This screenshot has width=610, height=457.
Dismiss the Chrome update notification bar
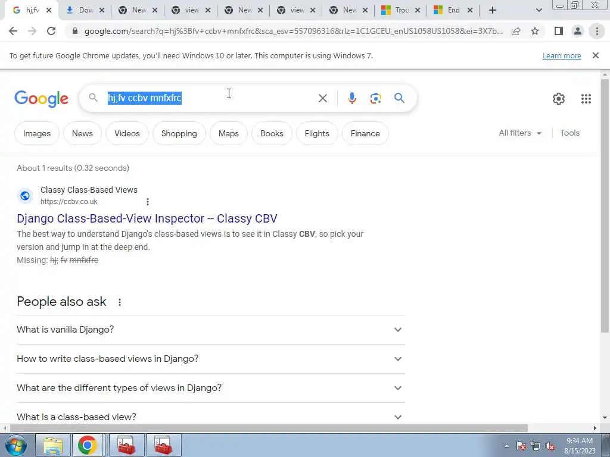click(x=595, y=55)
